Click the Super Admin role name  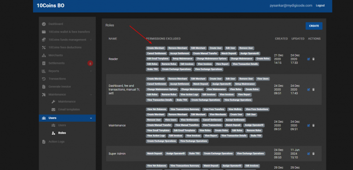[x=117, y=153]
